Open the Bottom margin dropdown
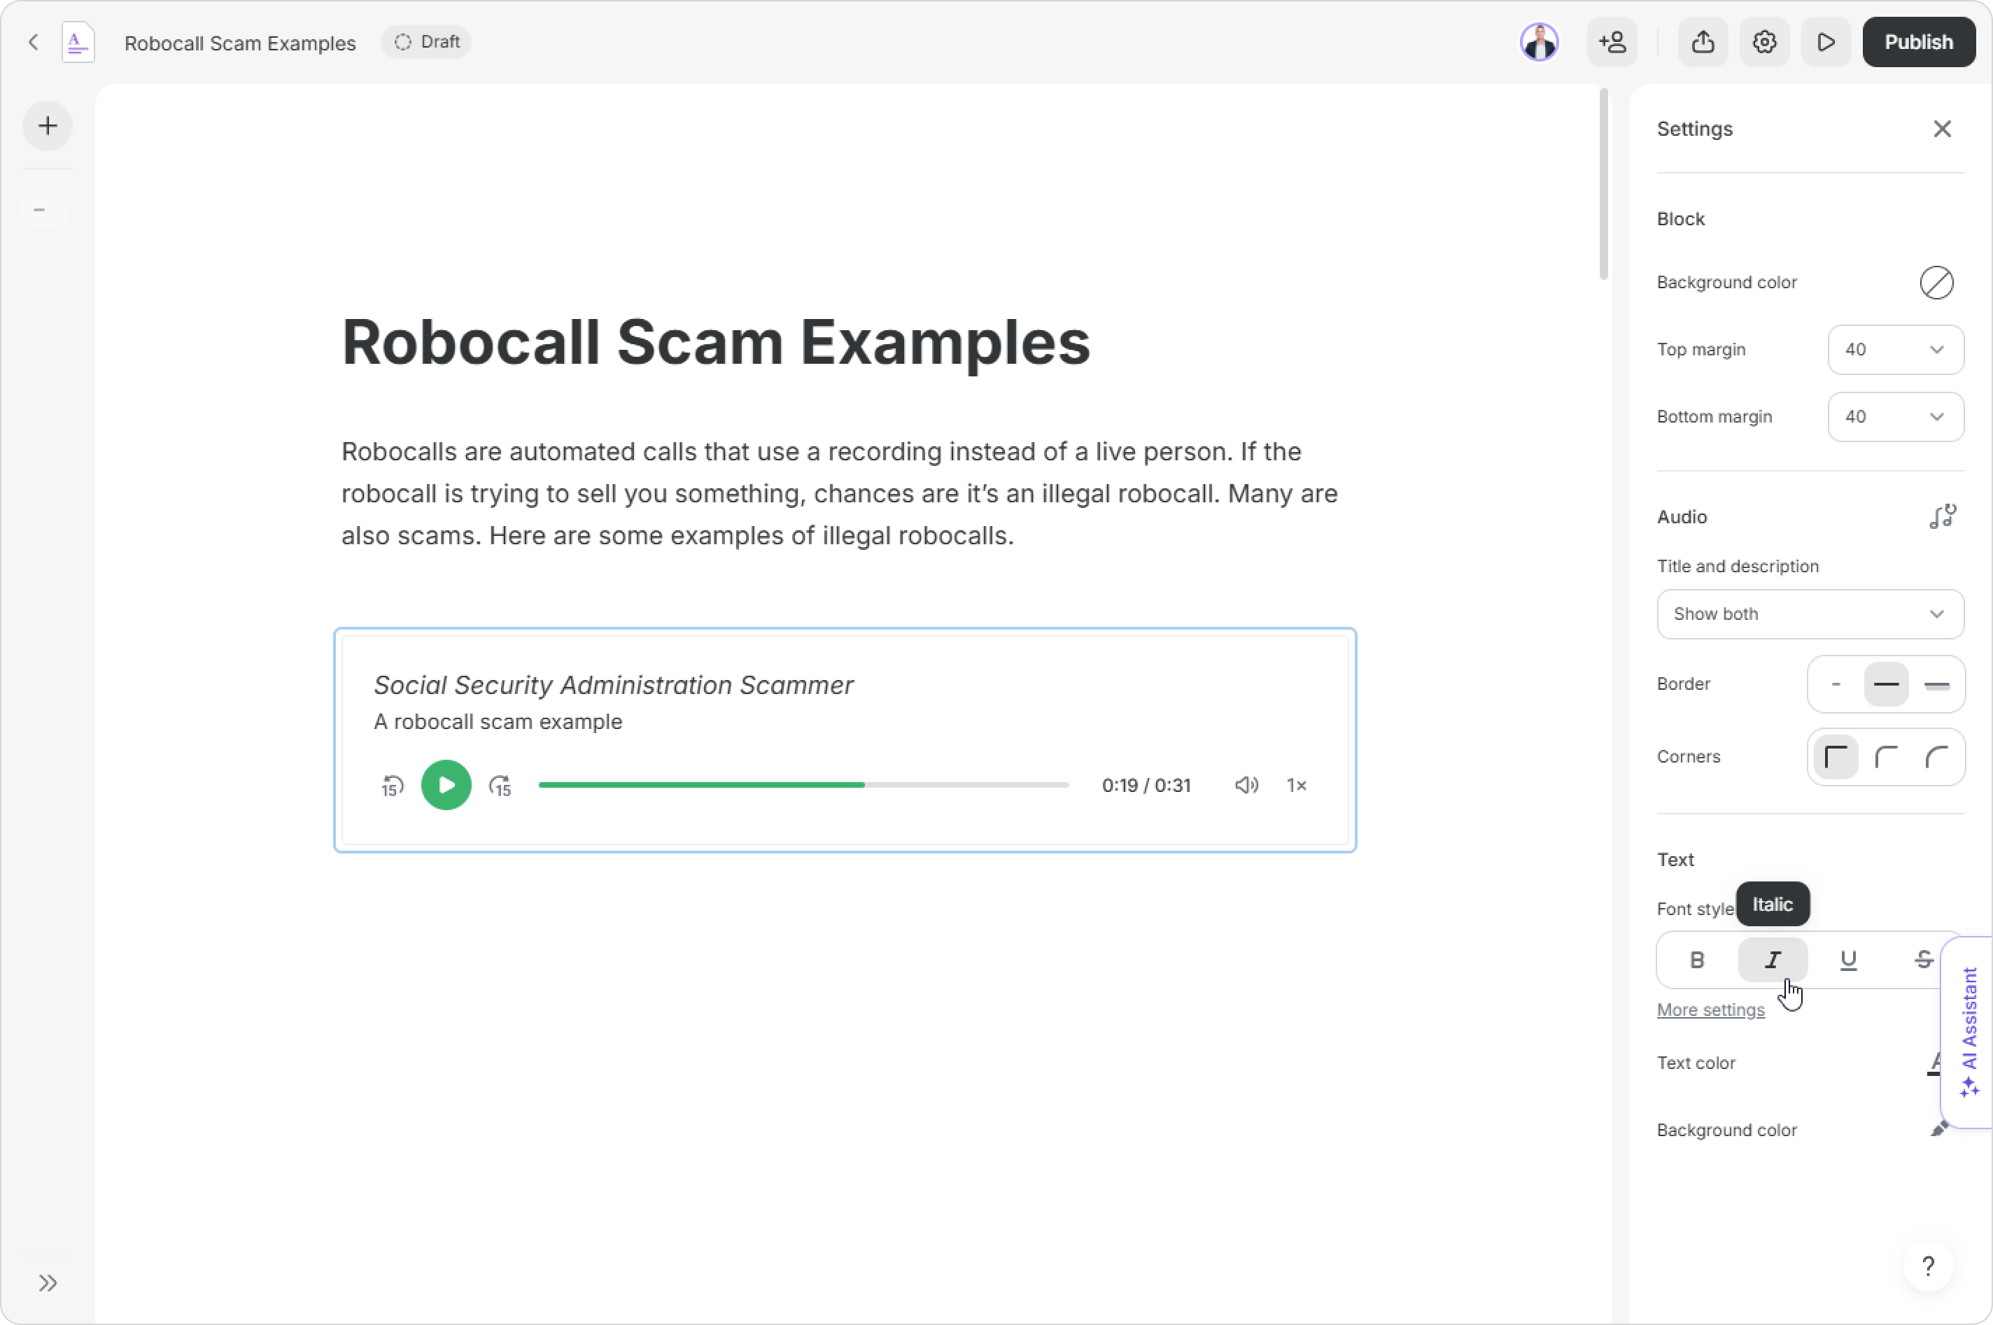The width and height of the screenshot is (1993, 1325). [x=1895, y=416]
